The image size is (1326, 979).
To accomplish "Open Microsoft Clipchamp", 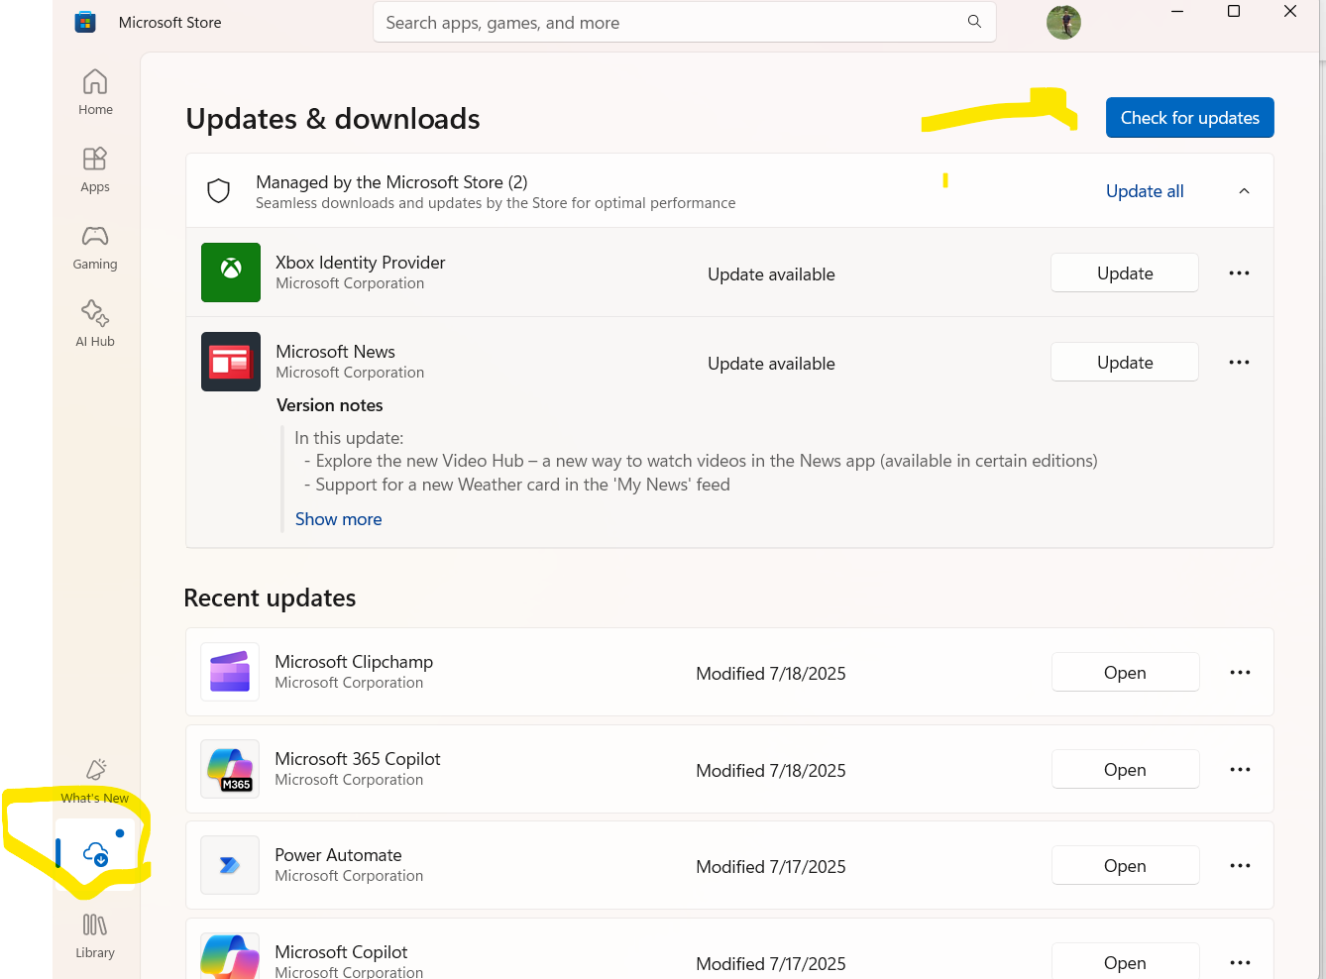I will [x=1125, y=672].
